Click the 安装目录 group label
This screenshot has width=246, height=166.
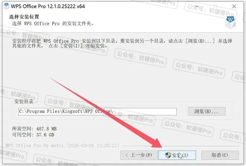(24, 101)
